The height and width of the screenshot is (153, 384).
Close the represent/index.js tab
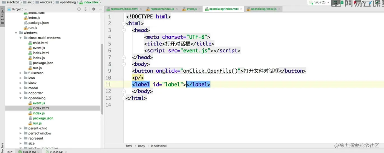(176, 9)
